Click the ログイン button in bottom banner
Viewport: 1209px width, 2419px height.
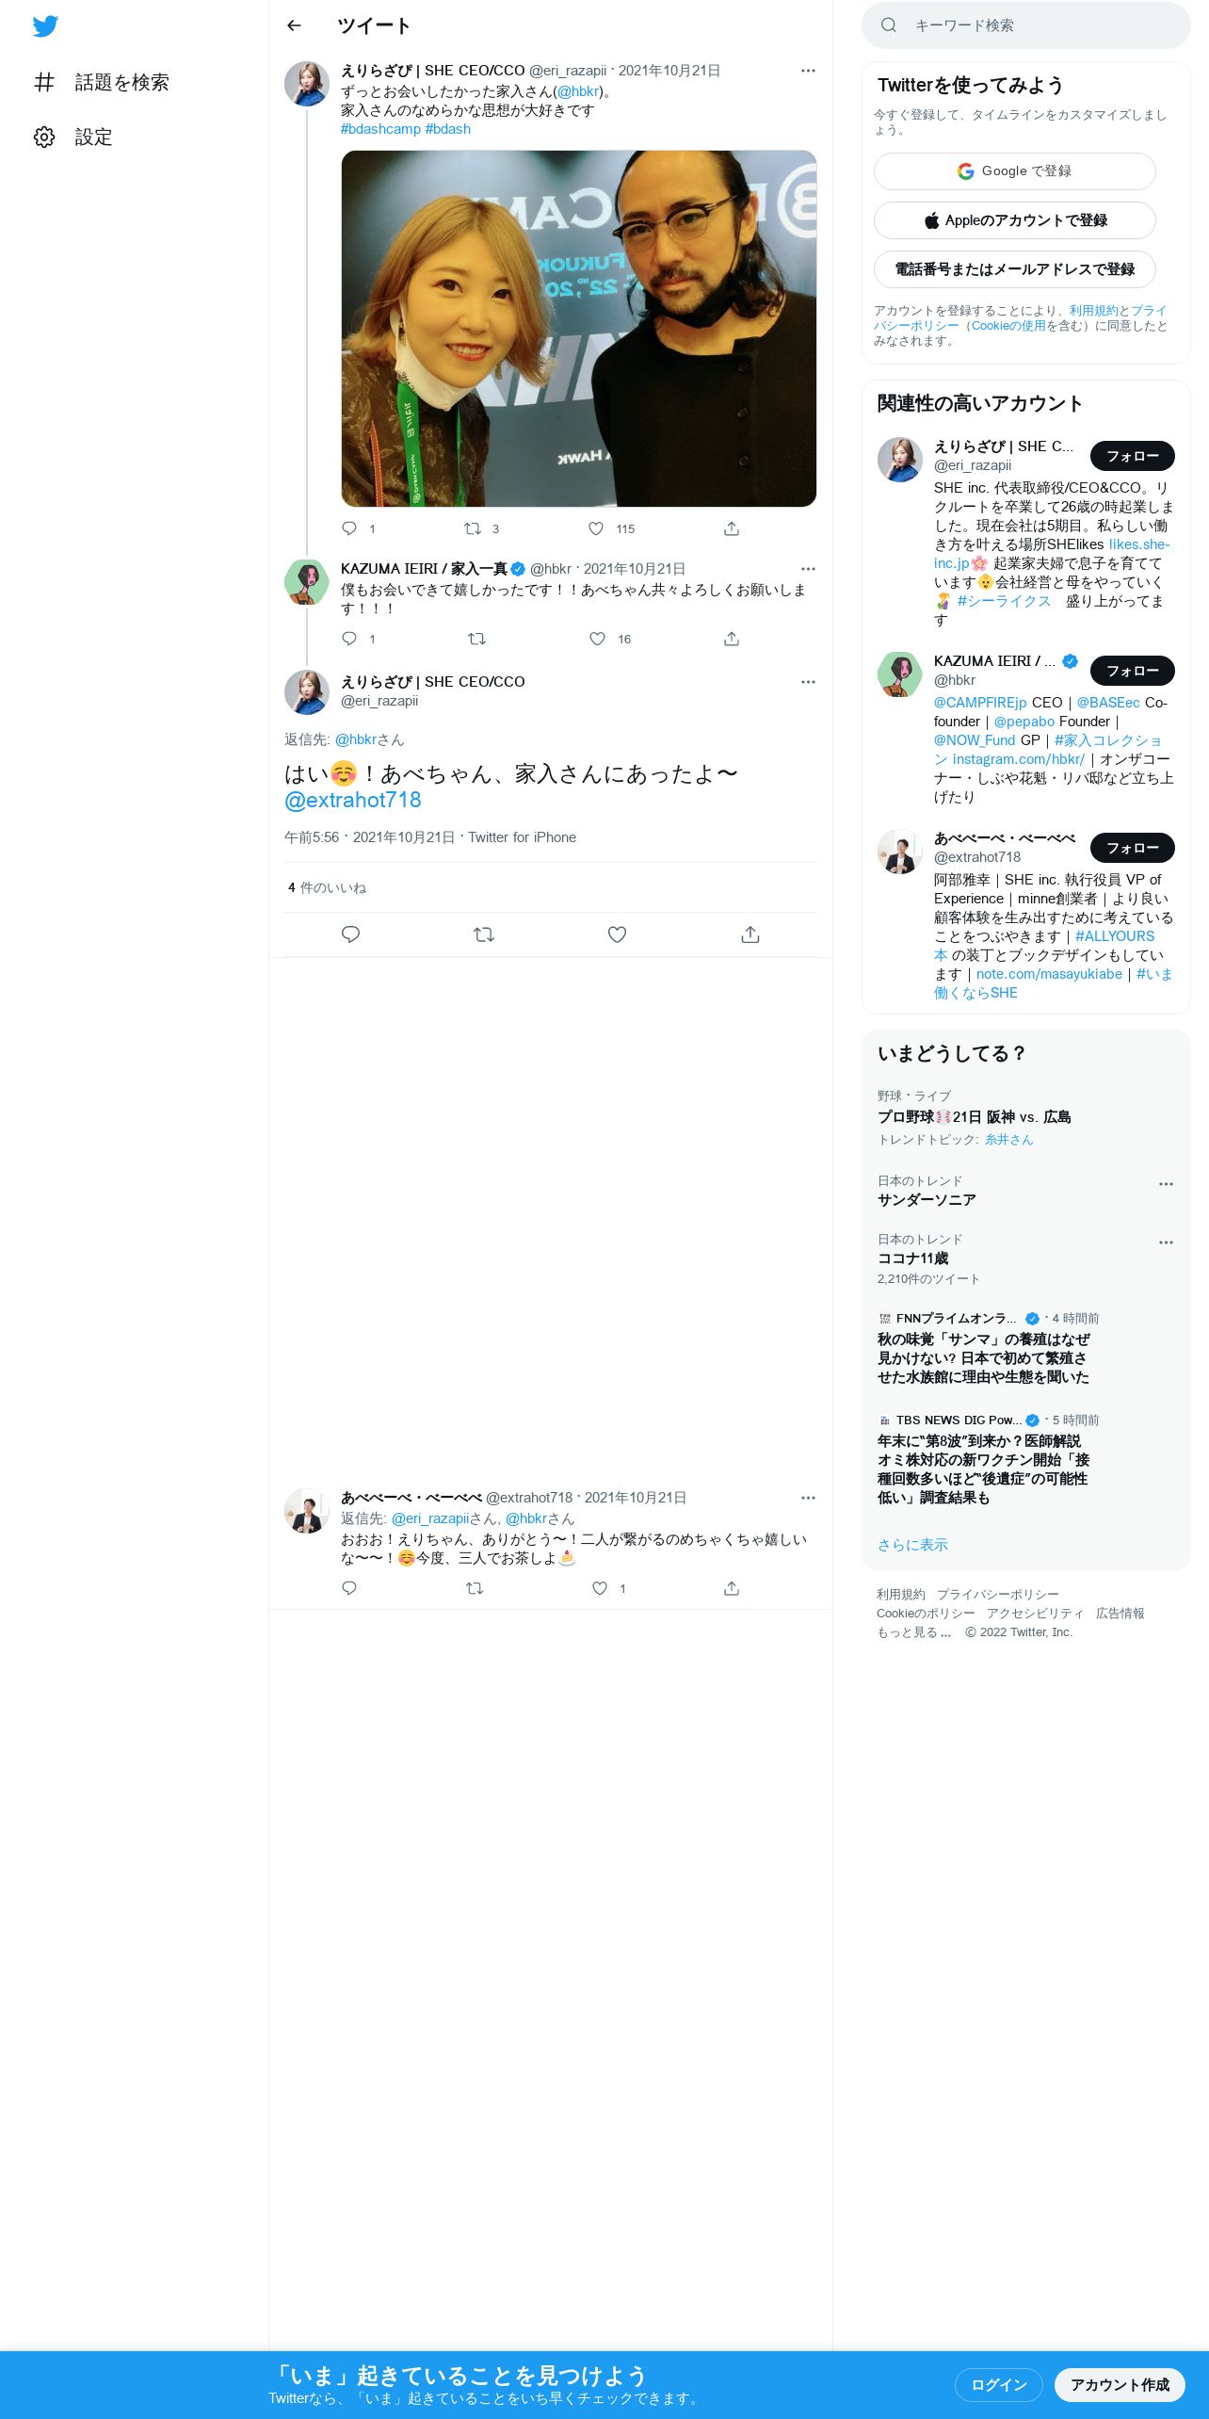(998, 2384)
